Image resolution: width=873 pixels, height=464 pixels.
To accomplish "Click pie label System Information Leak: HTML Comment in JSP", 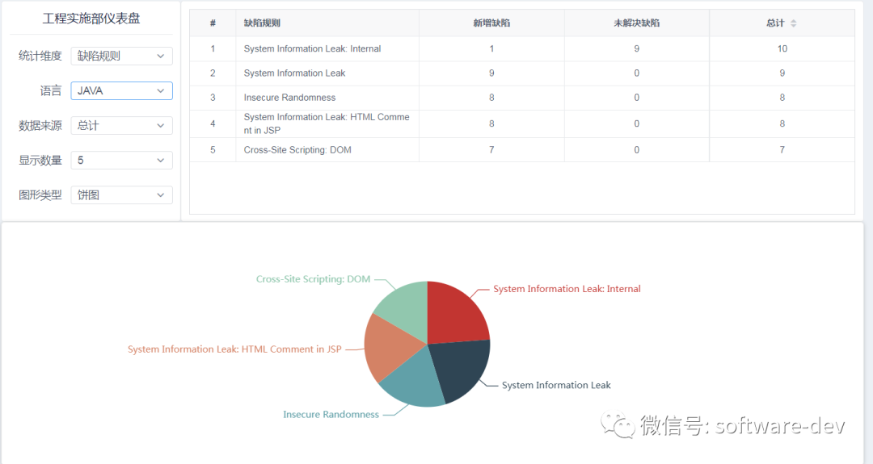I will (x=234, y=349).
